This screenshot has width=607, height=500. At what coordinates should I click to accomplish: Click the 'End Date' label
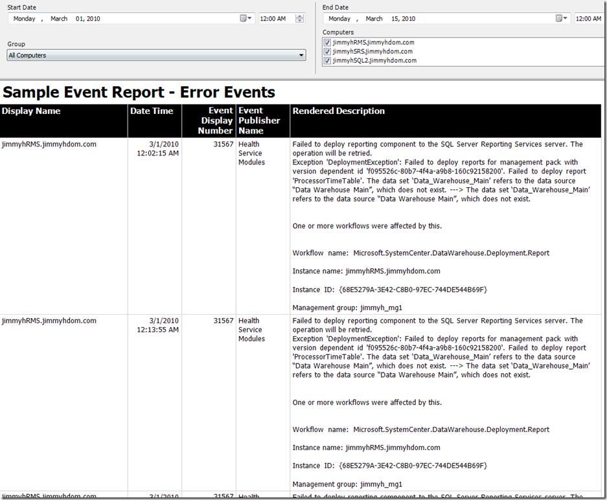click(336, 7)
